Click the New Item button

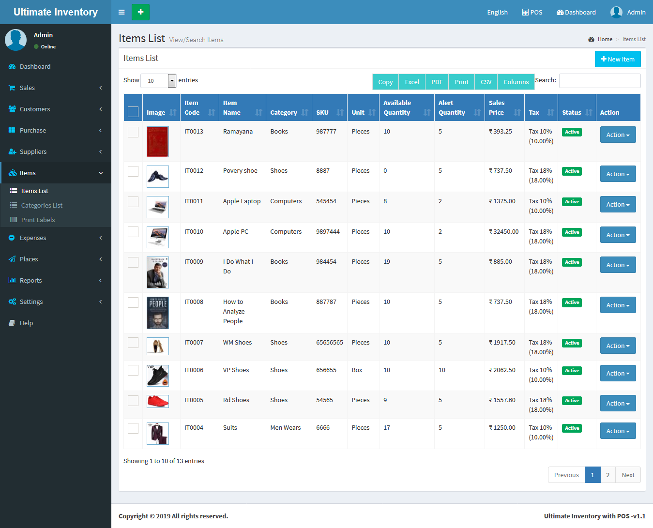(x=617, y=59)
